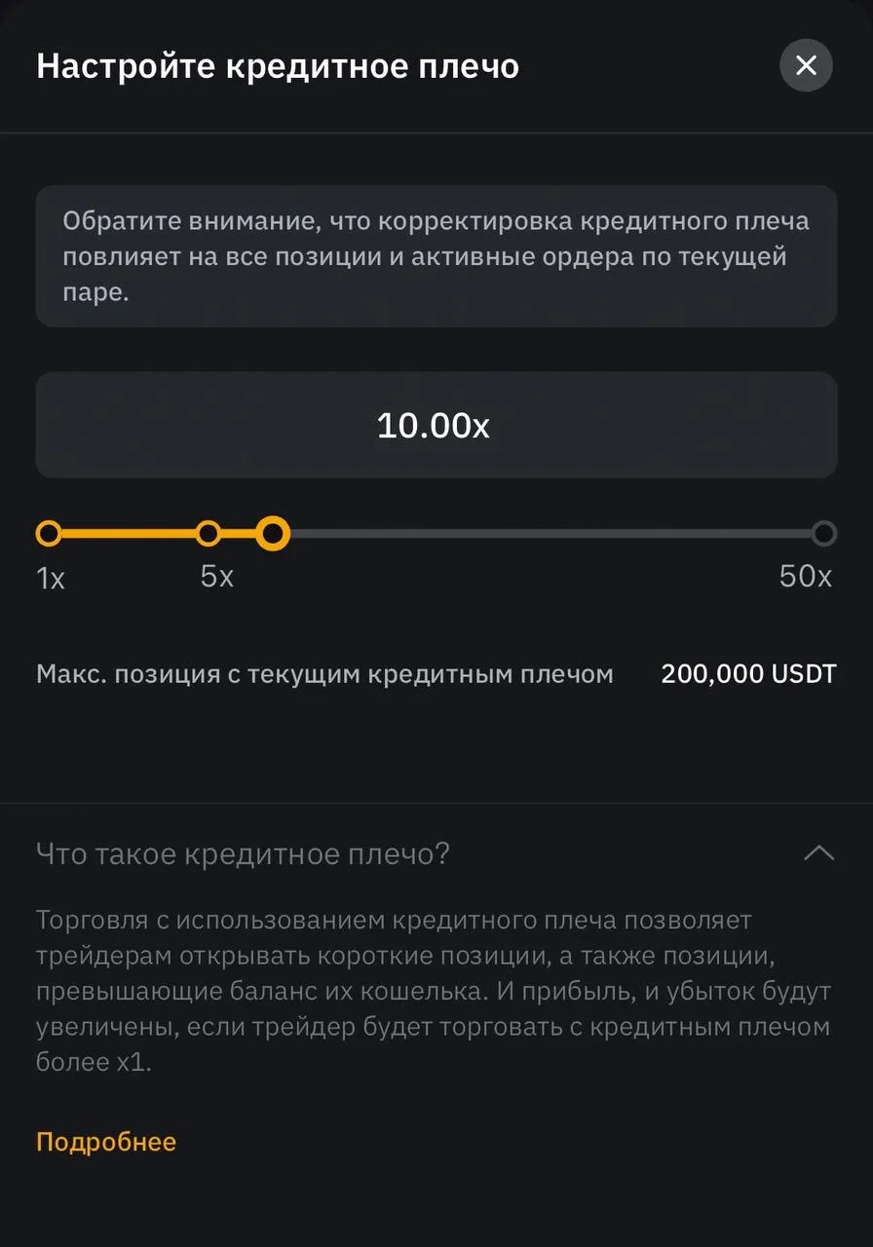The image size is (873, 1247).
Task: Click the current 10x slider handle
Action: pos(274,533)
